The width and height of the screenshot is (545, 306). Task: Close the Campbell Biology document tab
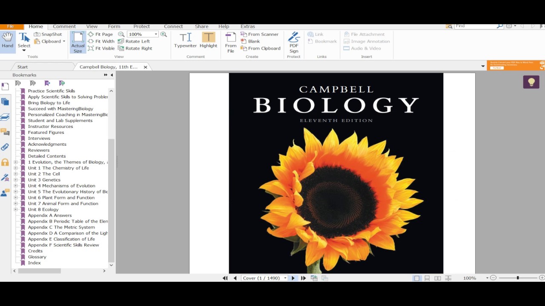point(145,67)
